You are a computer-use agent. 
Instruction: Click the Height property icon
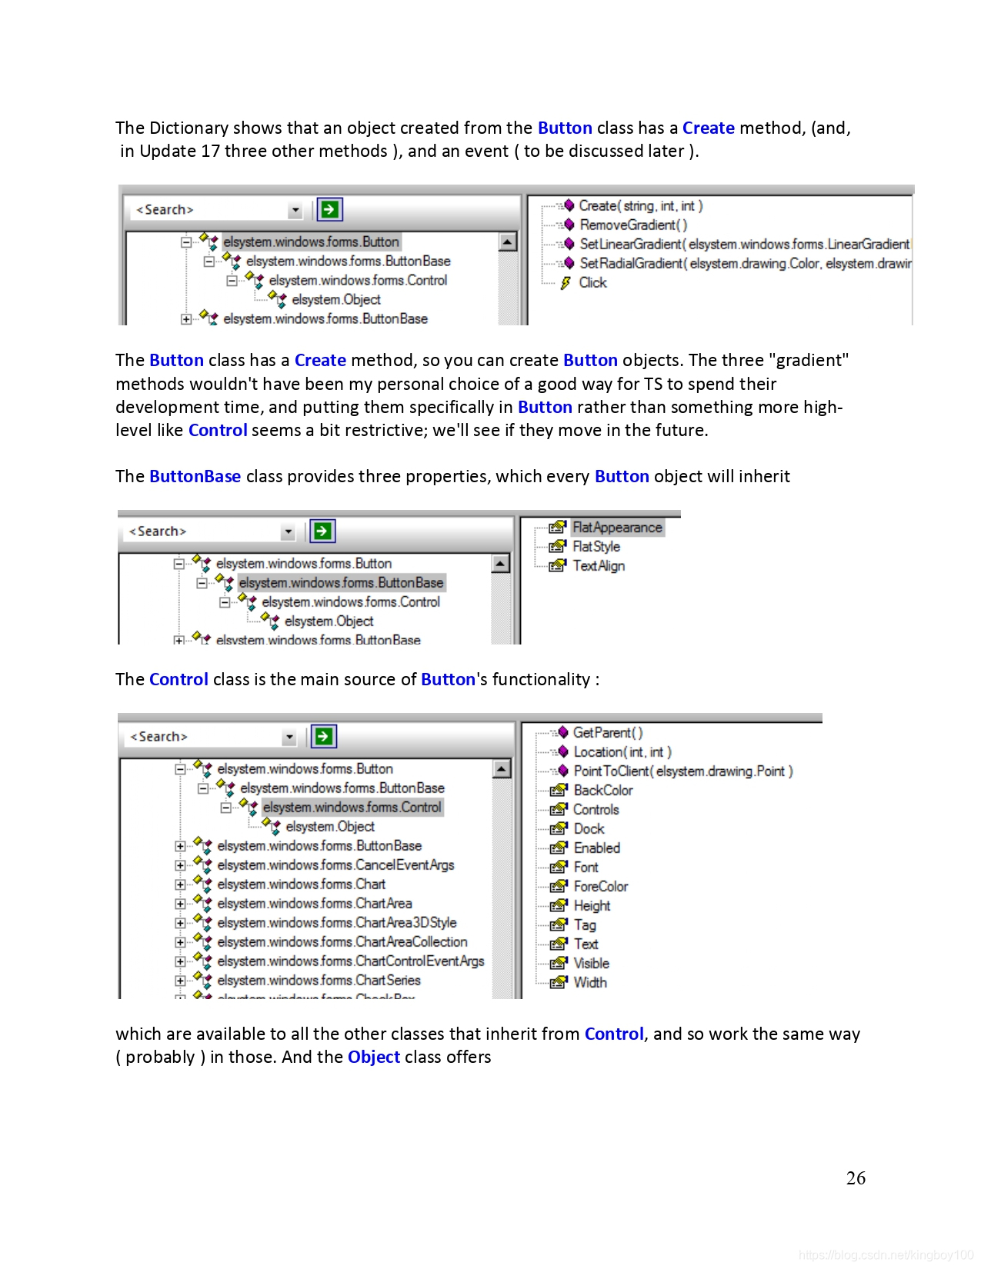[559, 905]
